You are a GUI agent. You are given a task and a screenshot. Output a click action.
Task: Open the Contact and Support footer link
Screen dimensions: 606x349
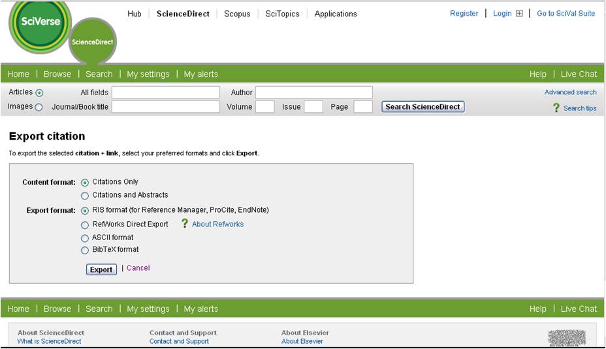pos(179,341)
